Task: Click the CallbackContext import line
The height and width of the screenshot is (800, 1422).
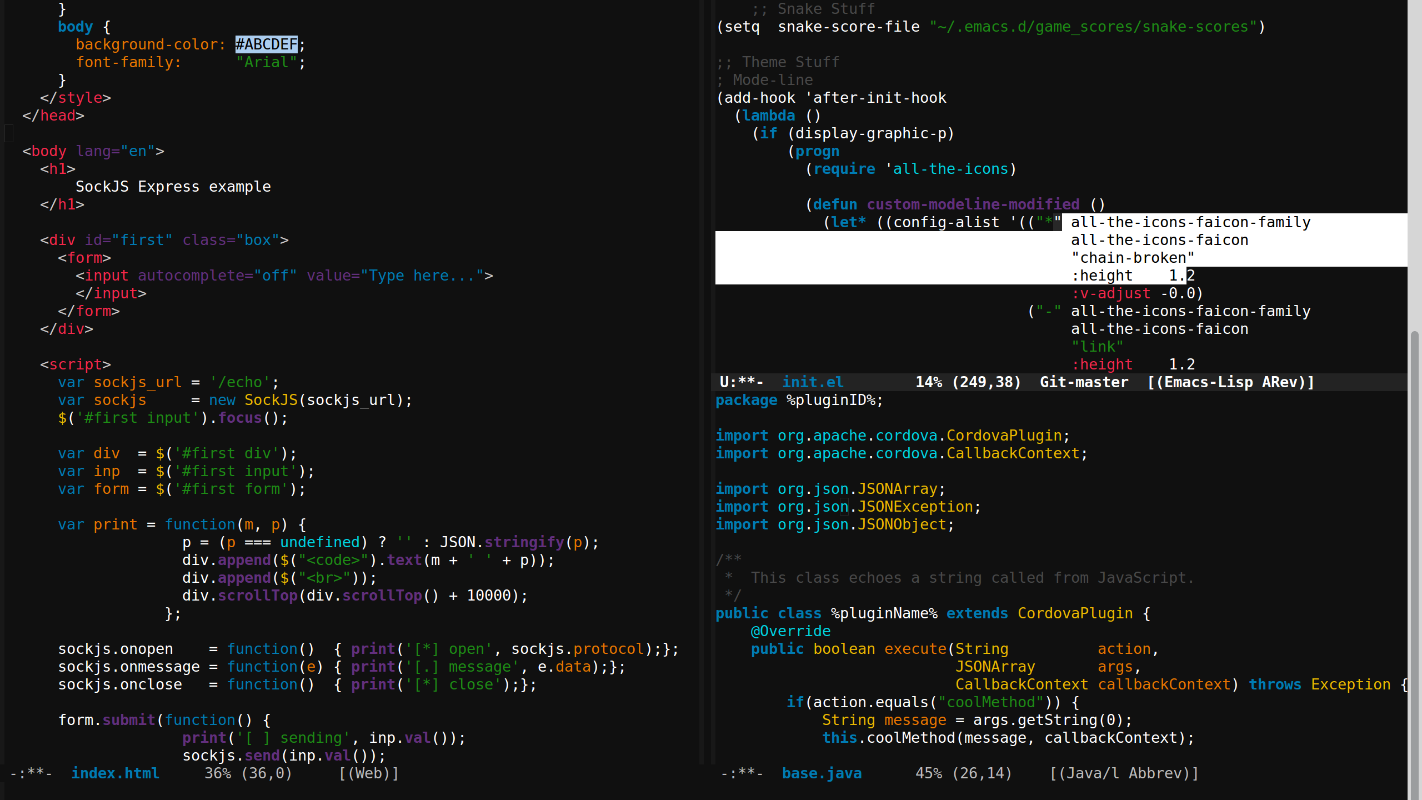Action: click(x=902, y=453)
